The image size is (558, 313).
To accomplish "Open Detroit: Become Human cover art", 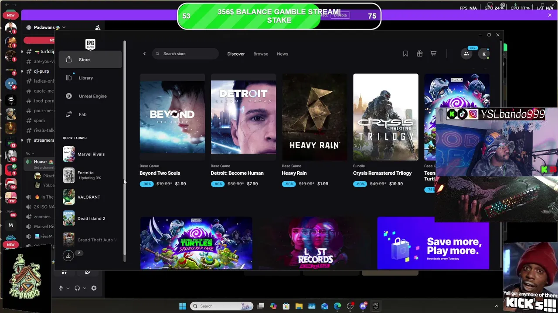I will click(x=243, y=117).
